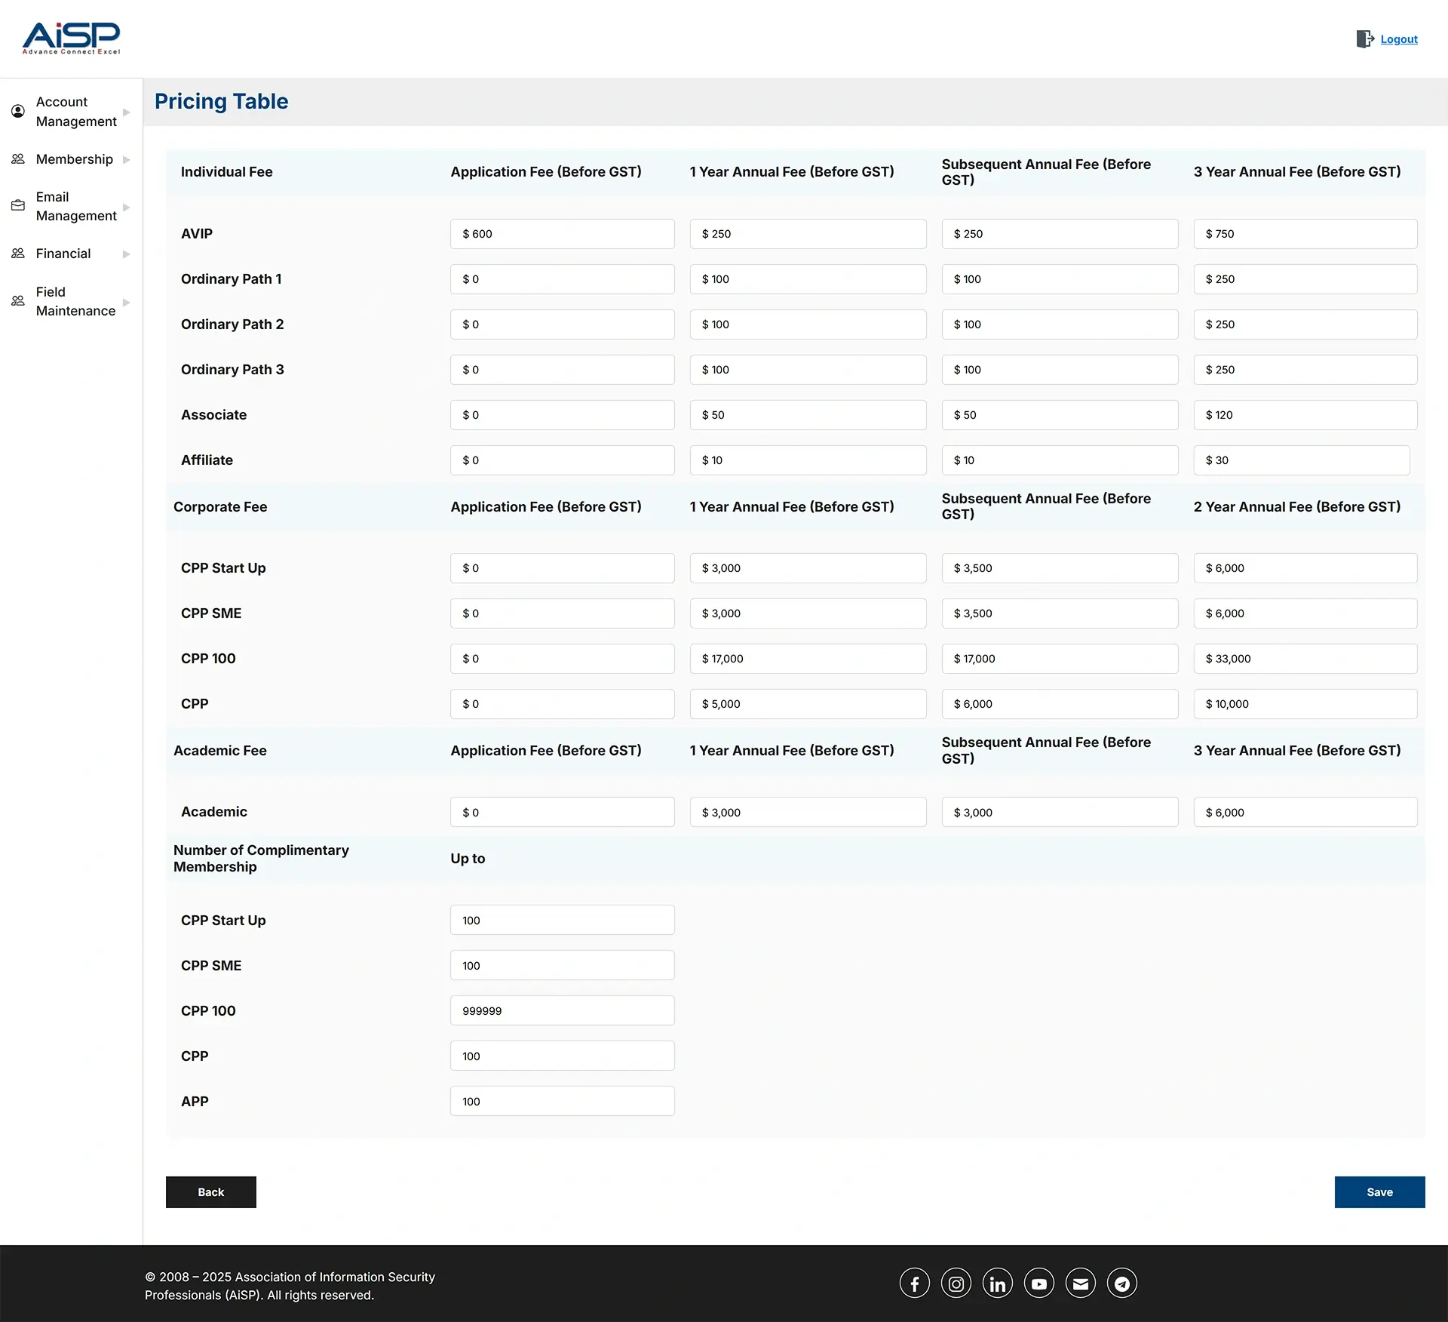Image resolution: width=1448 pixels, height=1322 pixels.
Task: Open the Facebook icon in the footer
Action: (914, 1283)
